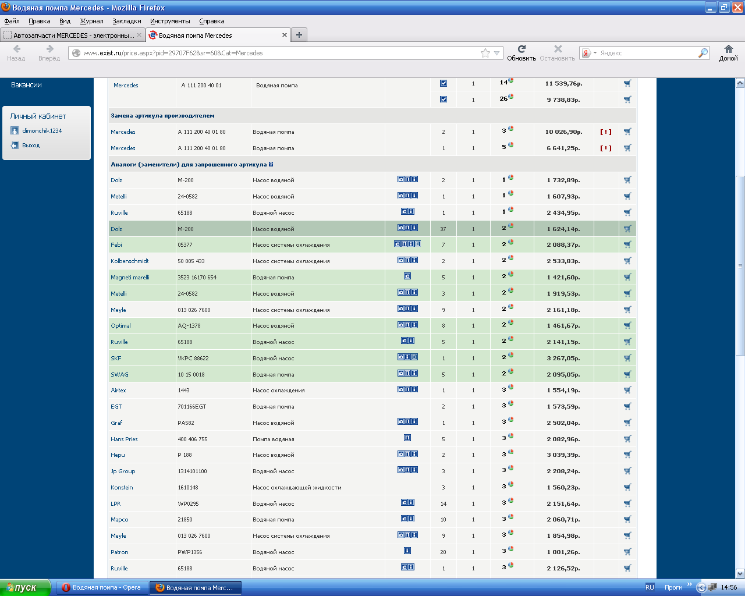Open the Закладки menu
The width and height of the screenshot is (745, 596).
tap(127, 21)
